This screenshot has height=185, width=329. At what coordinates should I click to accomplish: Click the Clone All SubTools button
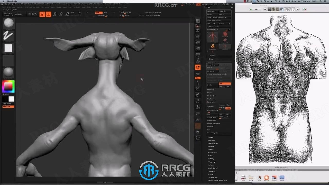pos(219,21)
